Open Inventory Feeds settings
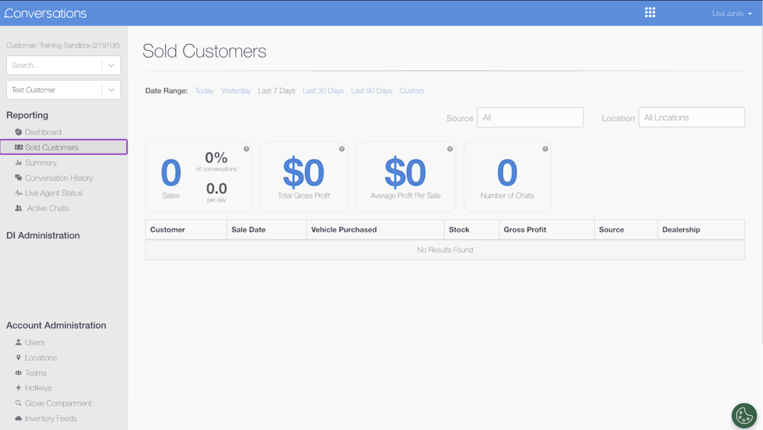Viewport: 763px width, 430px height. (51, 418)
